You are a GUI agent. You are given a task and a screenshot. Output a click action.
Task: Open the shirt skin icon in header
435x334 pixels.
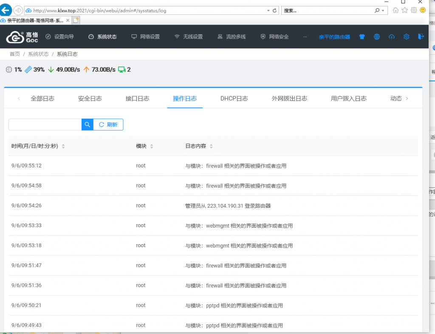coord(362,37)
